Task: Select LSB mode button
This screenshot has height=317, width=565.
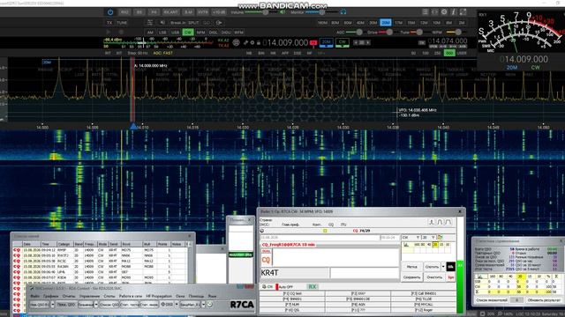Action: tap(162, 33)
